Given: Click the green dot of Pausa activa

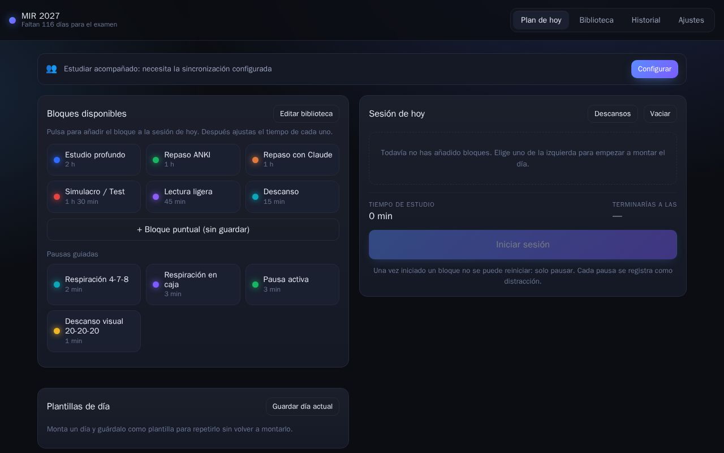Looking at the screenshot, I should (255, 284).
